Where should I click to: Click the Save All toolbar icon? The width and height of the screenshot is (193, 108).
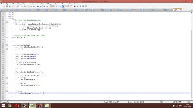tap(10, 7)
